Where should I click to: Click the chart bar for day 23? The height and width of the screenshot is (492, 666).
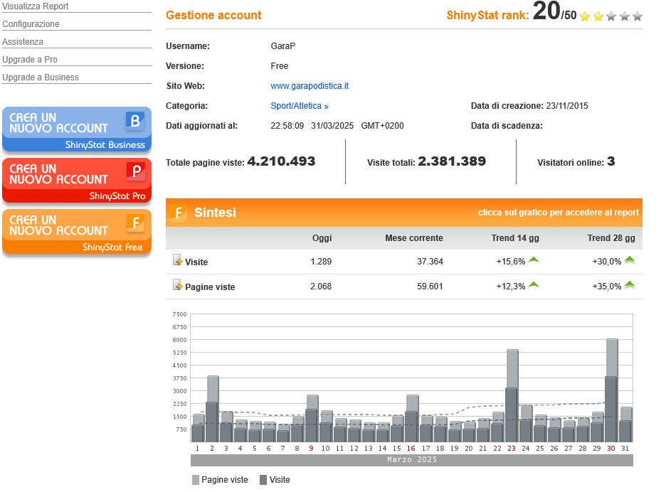(512, 395)
